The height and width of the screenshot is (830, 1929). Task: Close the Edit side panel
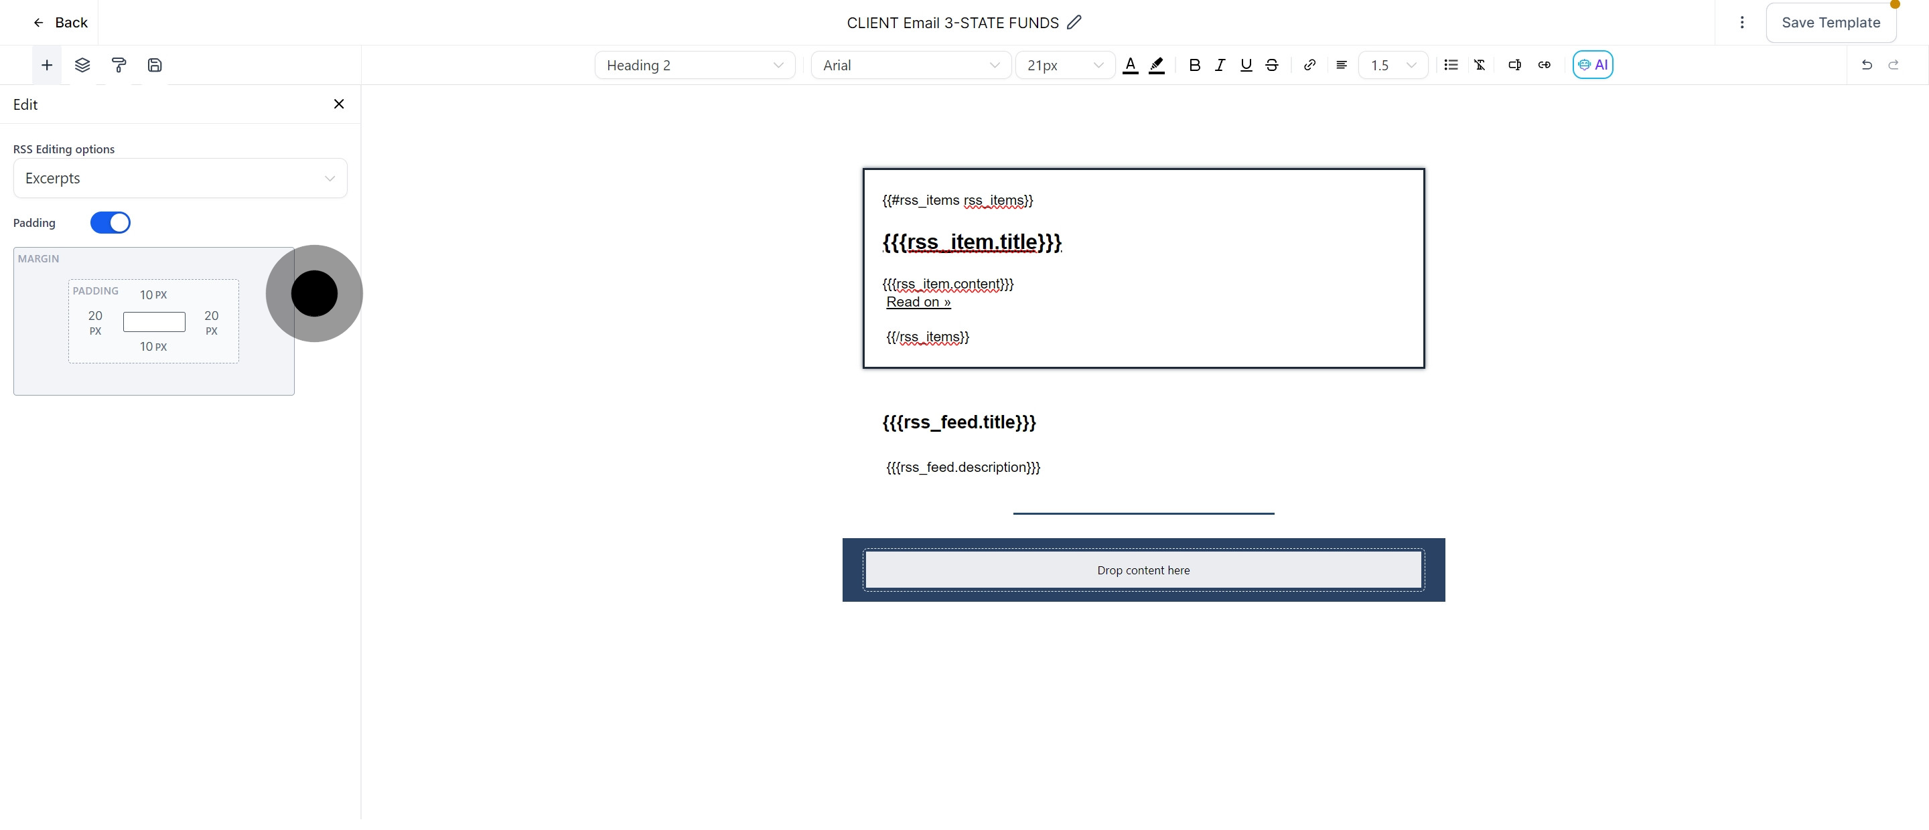(x=338, y=104)
